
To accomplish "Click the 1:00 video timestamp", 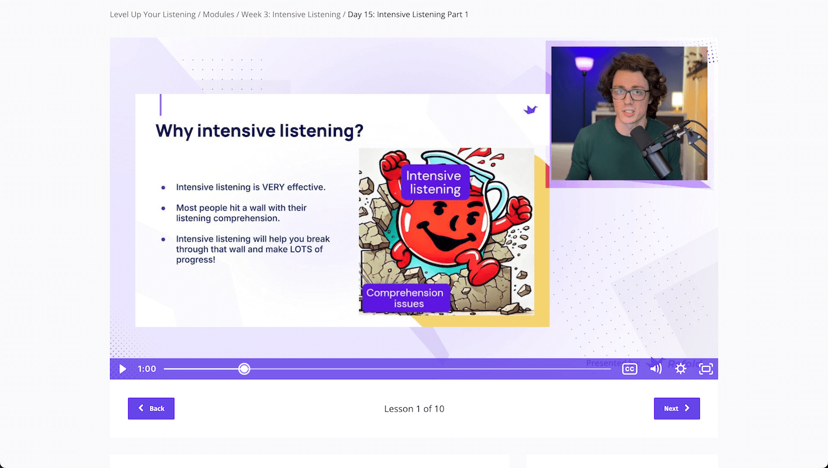I will pyautogui.click(x=147, y=369).
